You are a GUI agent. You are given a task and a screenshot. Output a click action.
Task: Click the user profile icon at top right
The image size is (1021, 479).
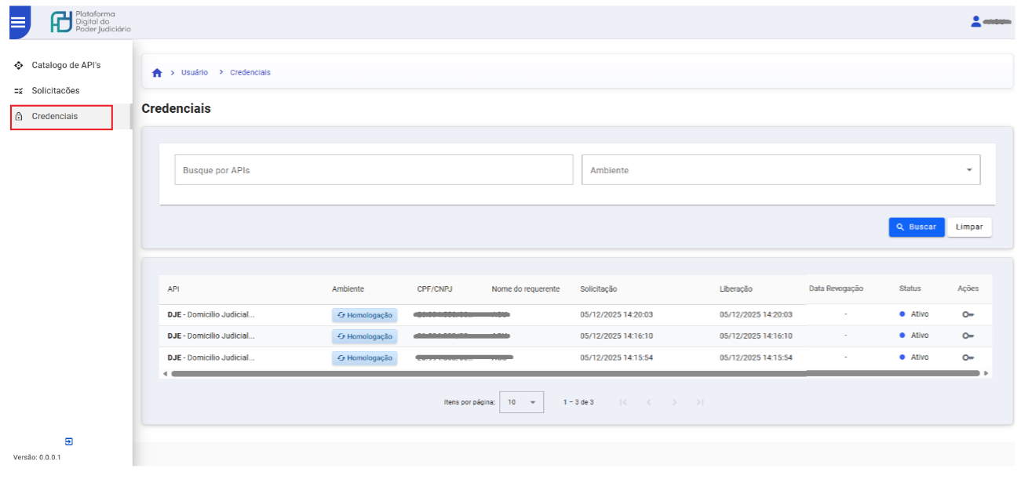tap(976, 22)
